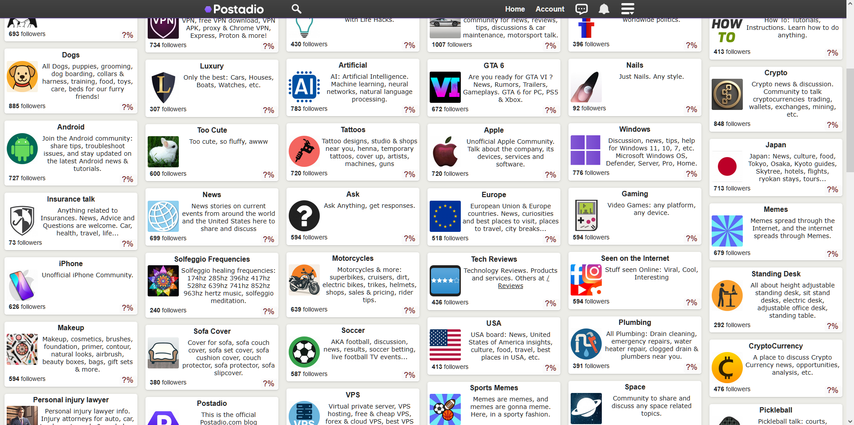The width and height of the screenshot is (854, 425).
Task: Click the iPhone community phone icon
Action: pyautogui.click(x=22, y=285)
